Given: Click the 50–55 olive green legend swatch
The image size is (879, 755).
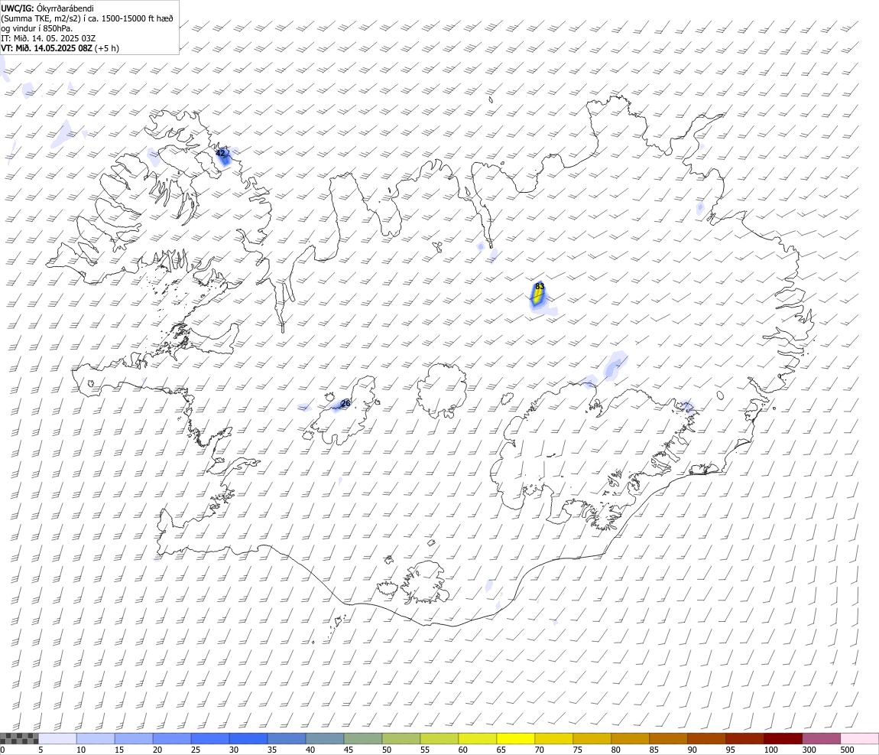Looking at the screenshot, I should pos(401,738).
